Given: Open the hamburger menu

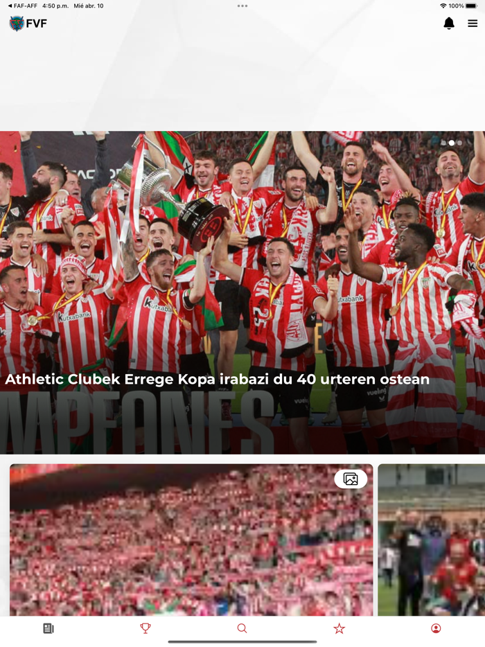Looking at the screenshot, I should tap(473, 24).
